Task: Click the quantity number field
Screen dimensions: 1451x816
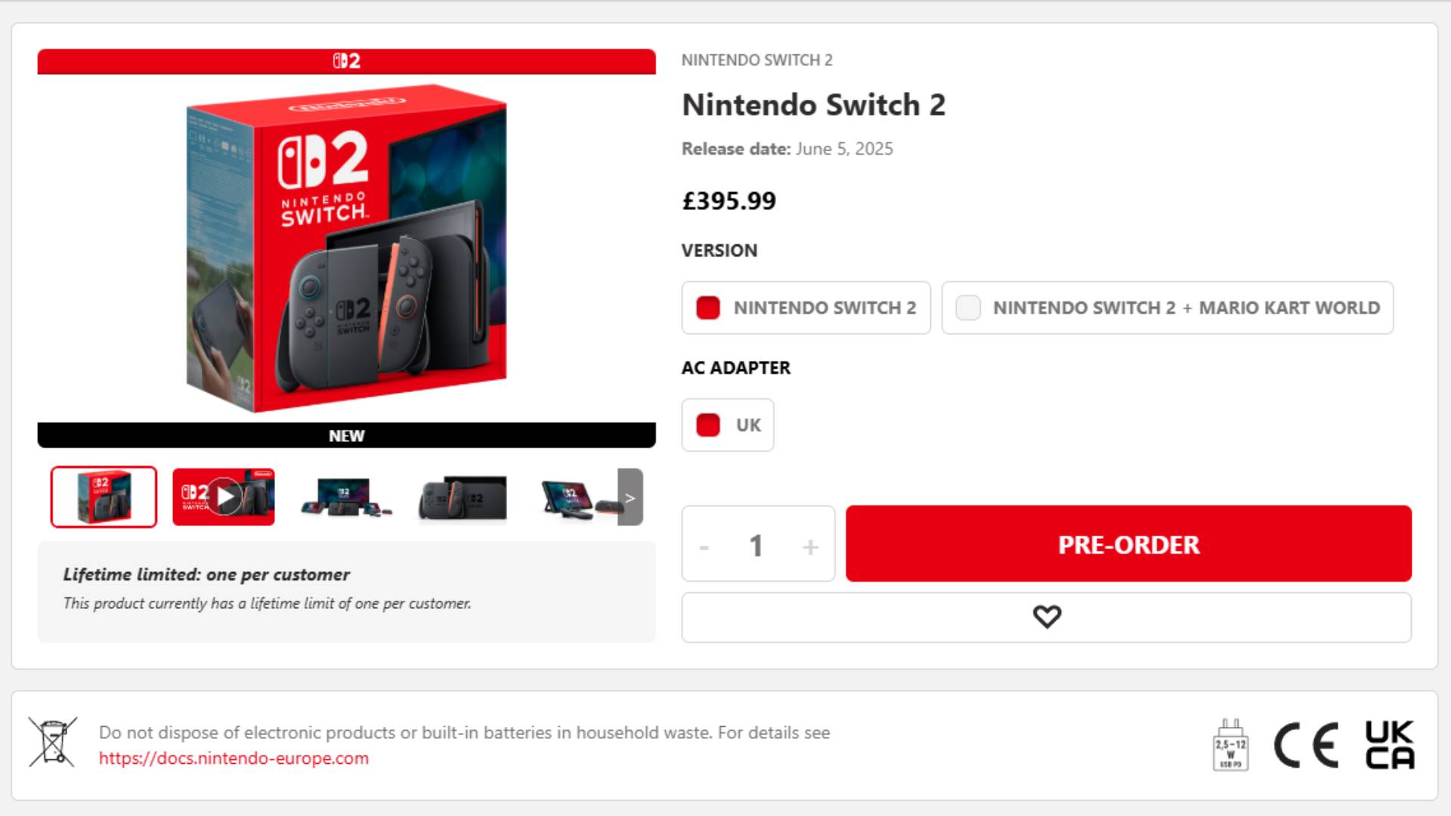Action: (x=756, y=546)
